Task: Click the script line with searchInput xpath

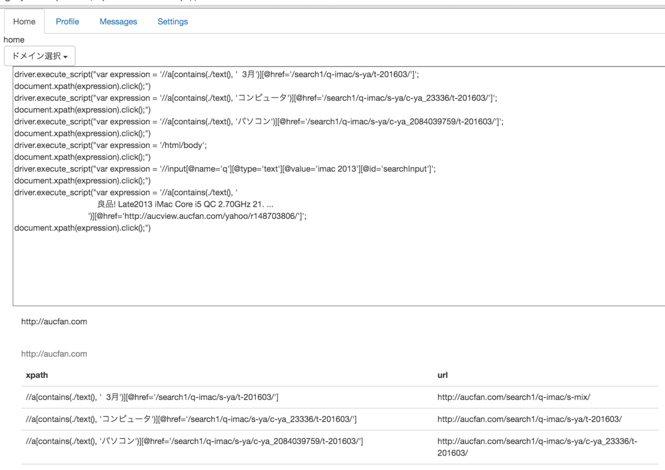Action: click(x=225, y=169)
